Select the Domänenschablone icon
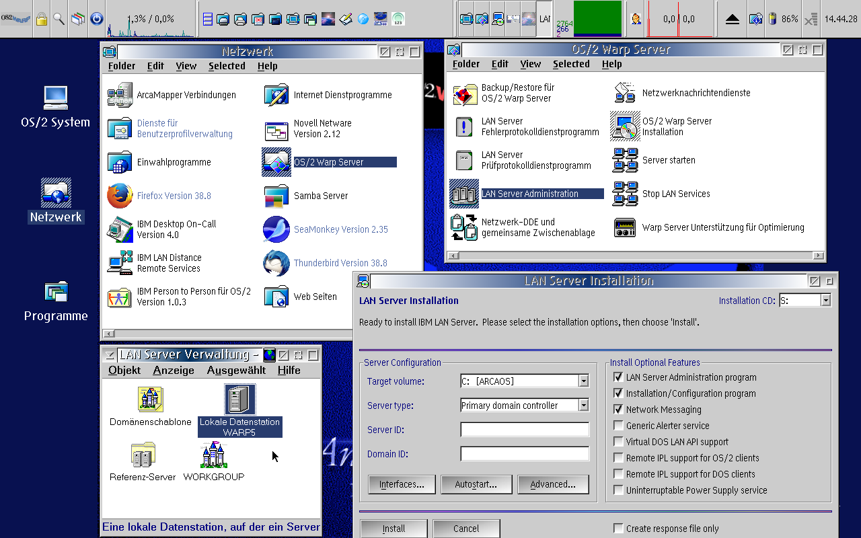This screenshot has width=861, height=538. pyautogui.click(x=151, y=399)
